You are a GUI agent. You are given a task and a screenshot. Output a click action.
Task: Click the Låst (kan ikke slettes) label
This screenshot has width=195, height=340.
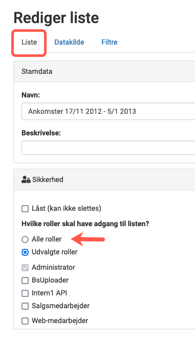pos(67,208)
